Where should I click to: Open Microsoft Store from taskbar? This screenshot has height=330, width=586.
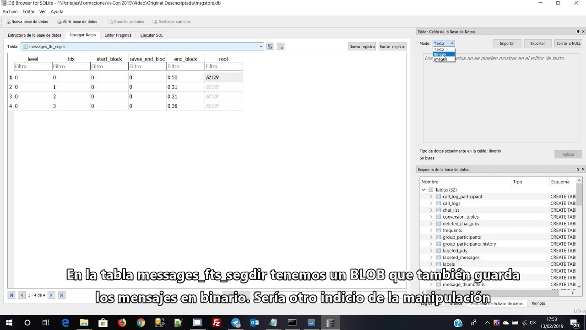tap(103, 323)
